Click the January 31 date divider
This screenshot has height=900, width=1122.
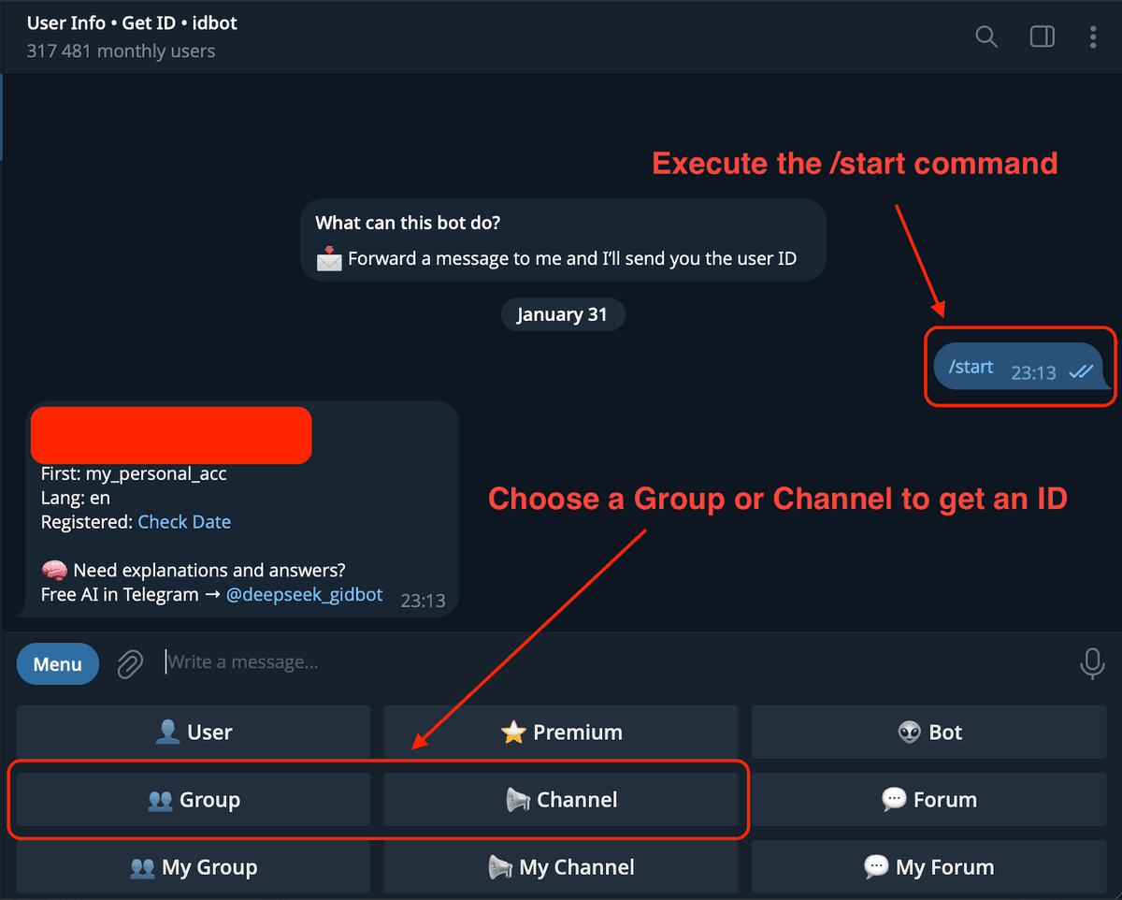(563, 314)
